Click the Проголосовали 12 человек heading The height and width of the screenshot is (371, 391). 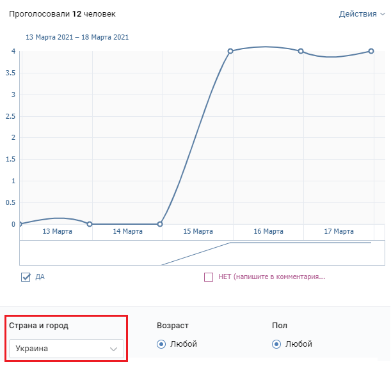point(63,13)
